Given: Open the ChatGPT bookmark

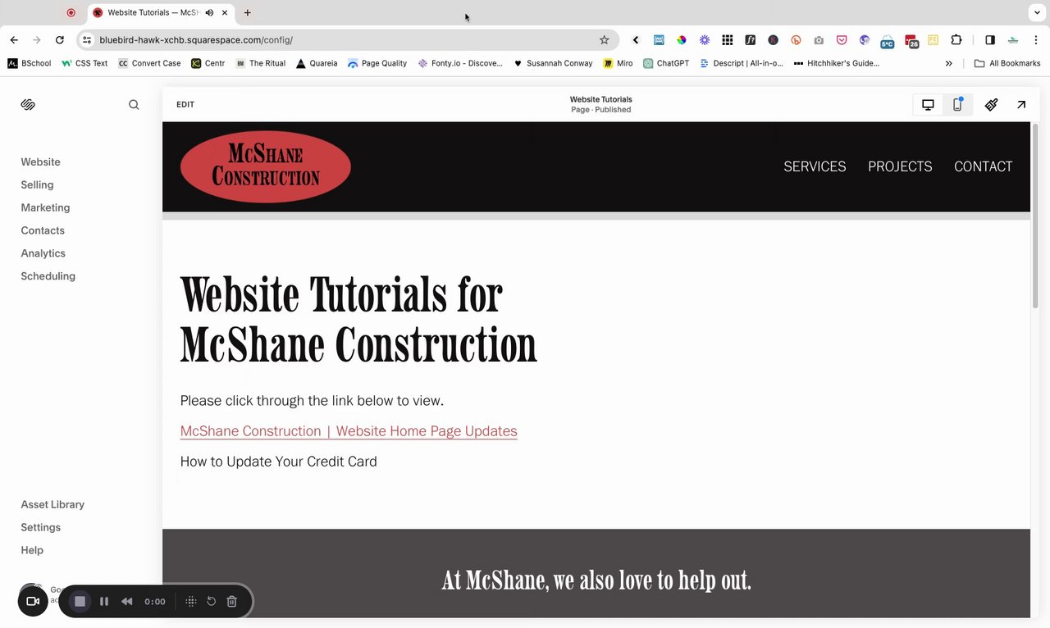Looking at the screenshot, I should click(665, 63).
